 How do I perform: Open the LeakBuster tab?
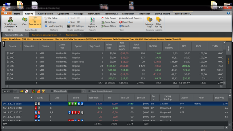tap(128, 14)
